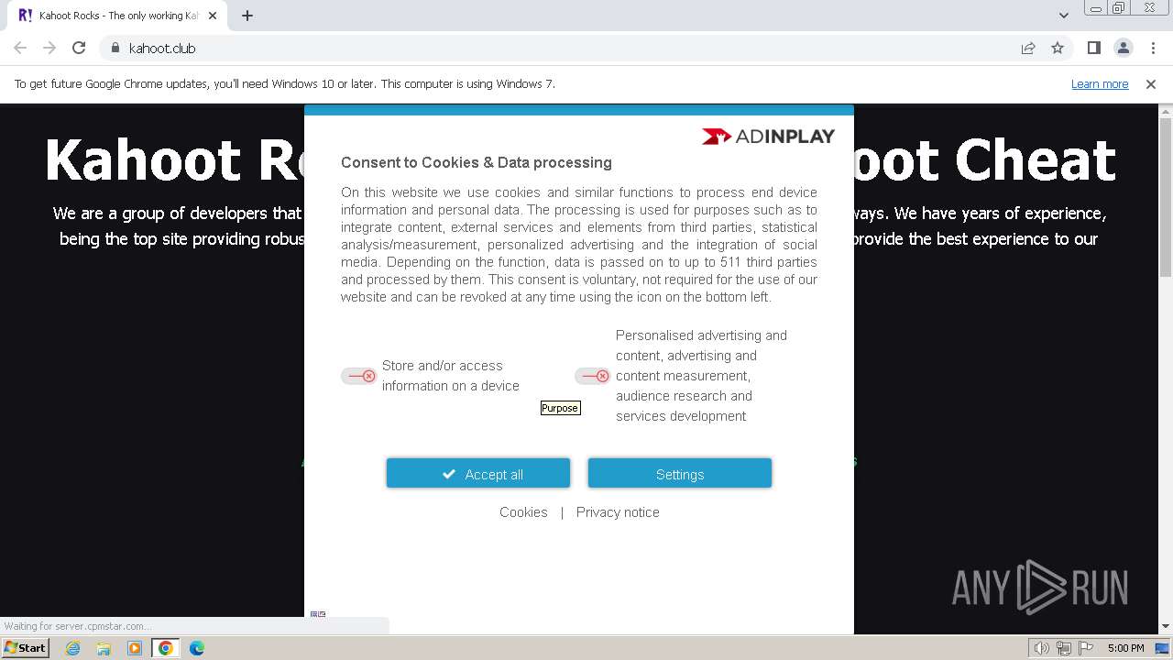Image resolution: width=1173 pixels, height=660 pixels.
Task: Click the Show desktop tray icon
Action: pyautogui.click(x=1162, y=648)
